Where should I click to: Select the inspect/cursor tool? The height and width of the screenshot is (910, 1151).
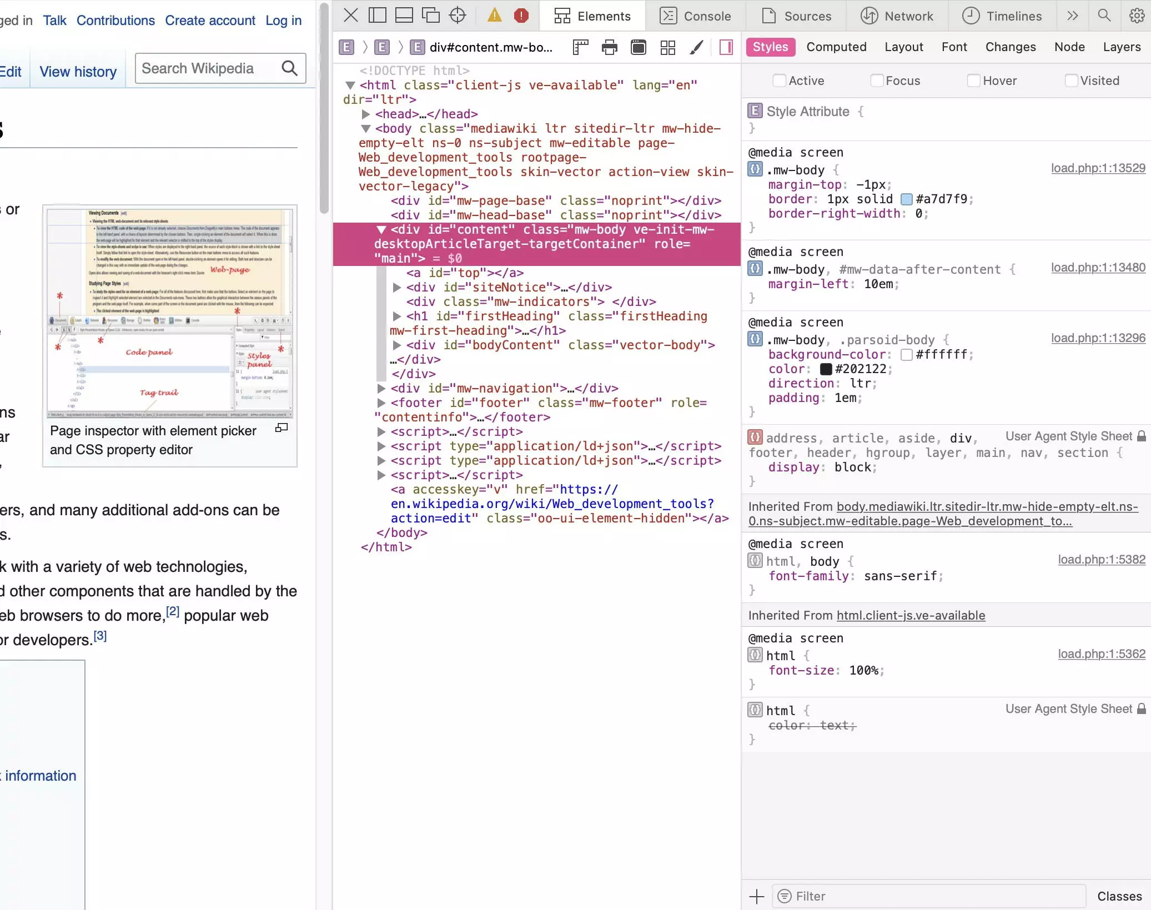tap(458, 16)
